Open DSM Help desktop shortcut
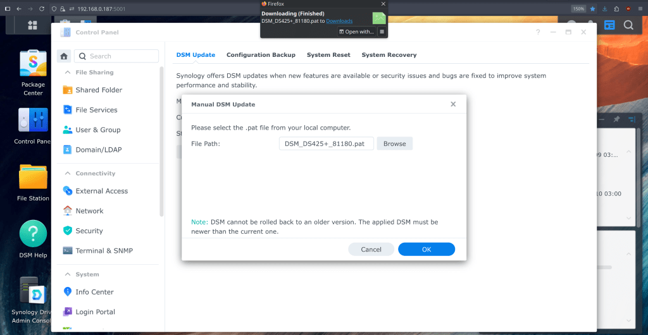This screenshot has width=648, height=335. (x=33, y=234)
